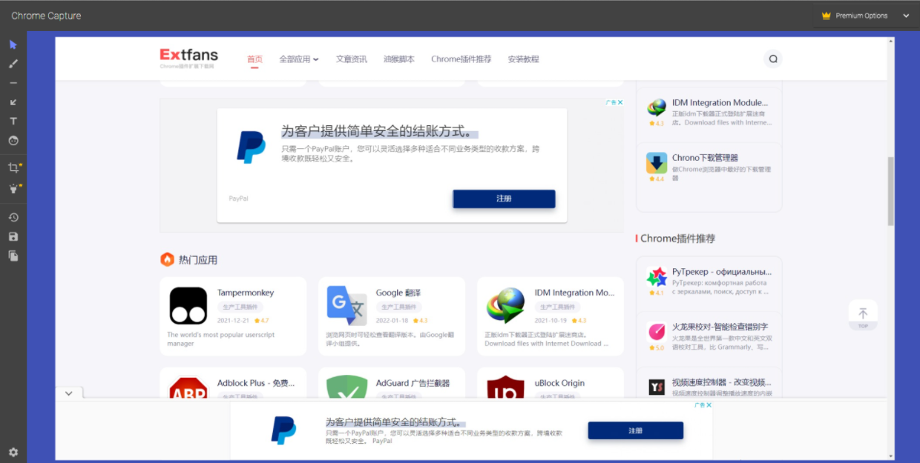Screen dimensions: 920x463
Task: Save the capture to disk
Action: tap(13, 236)
